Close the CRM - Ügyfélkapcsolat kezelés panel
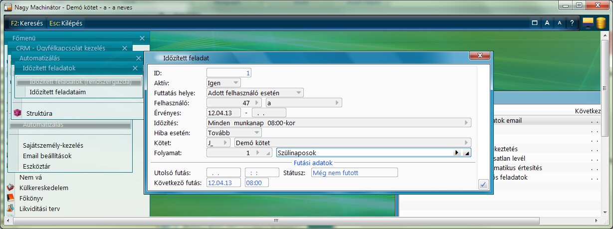Viewport: 613px width, 229px height. (x=125, y=48)
